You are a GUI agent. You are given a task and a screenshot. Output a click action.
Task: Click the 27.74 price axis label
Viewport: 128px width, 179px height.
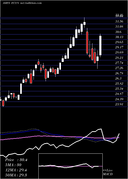[x=119, y=63]
